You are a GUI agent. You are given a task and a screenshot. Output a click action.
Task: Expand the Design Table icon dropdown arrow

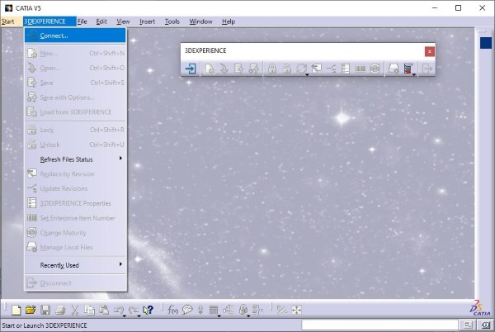pos(219,315)
